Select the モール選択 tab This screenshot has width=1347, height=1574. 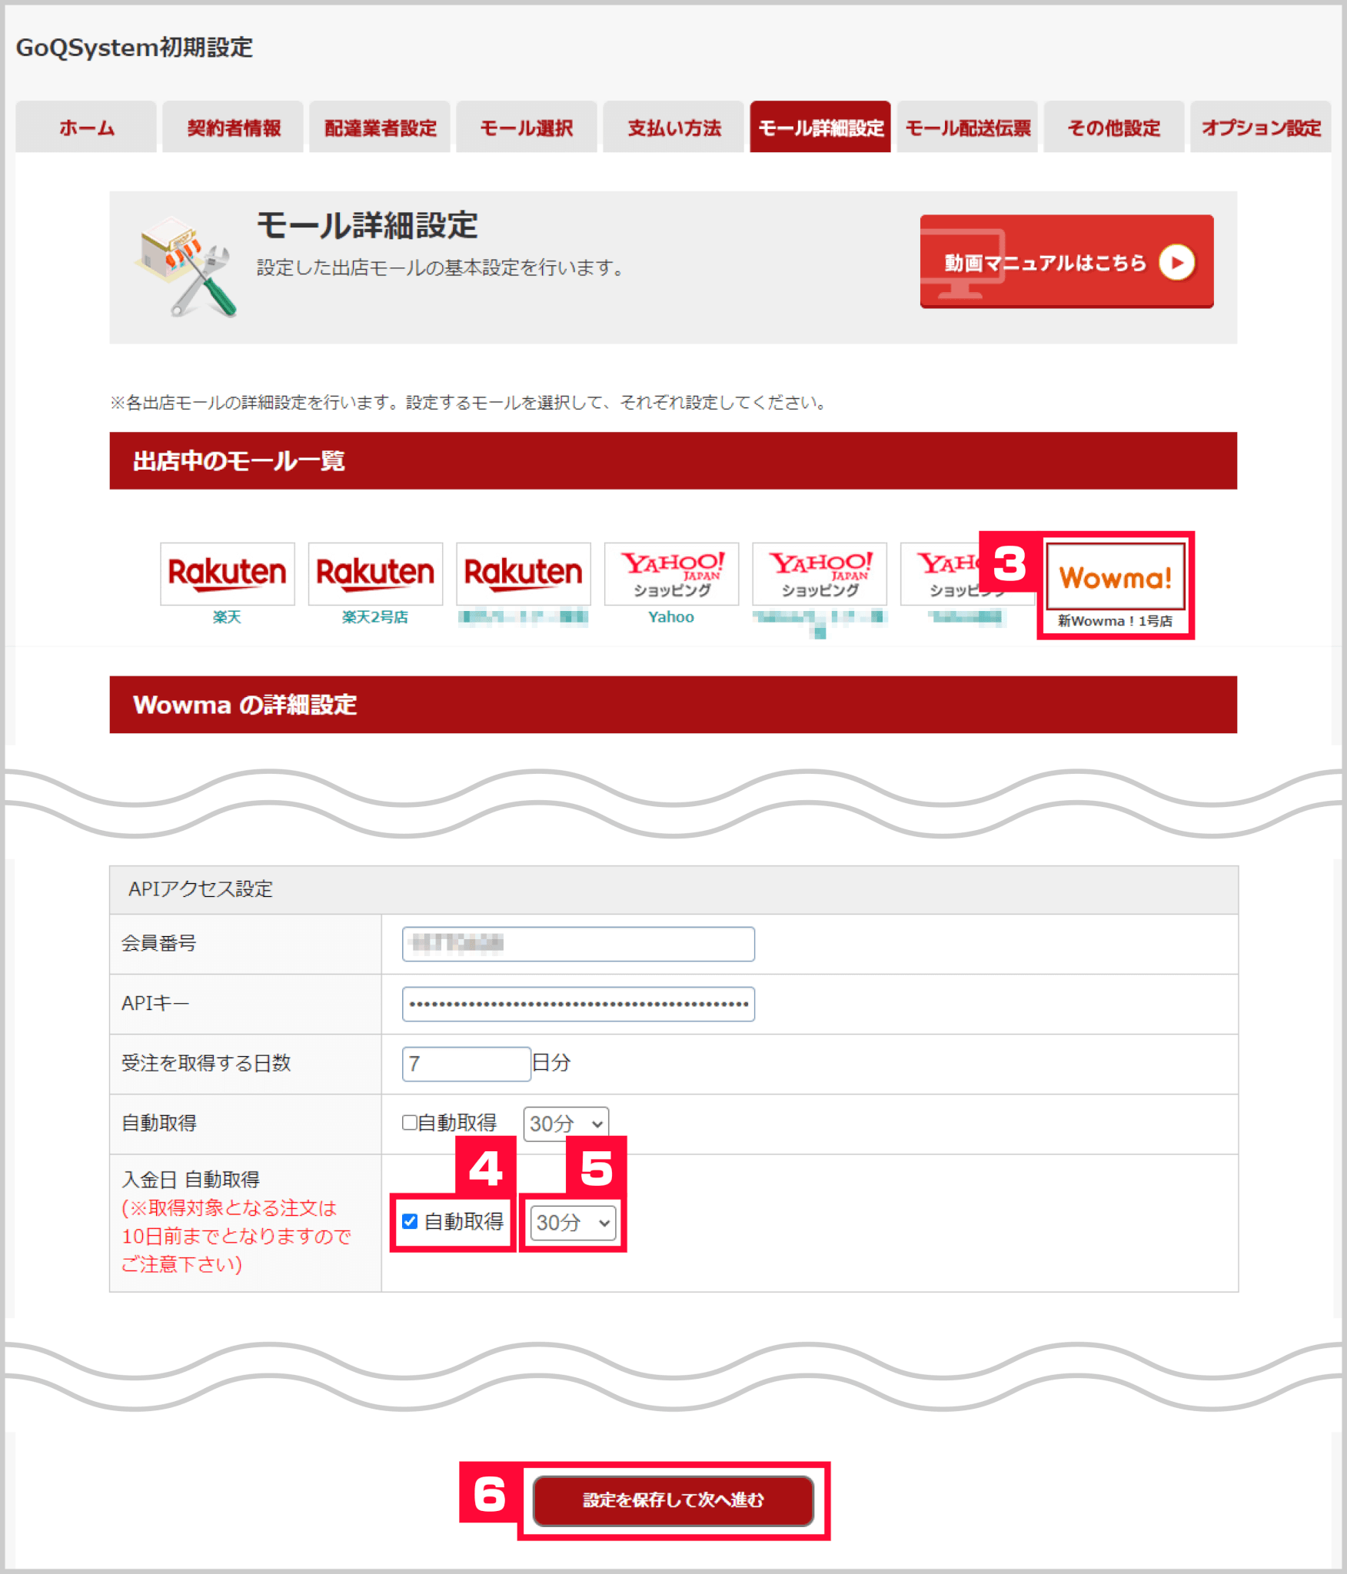point(527,127)
